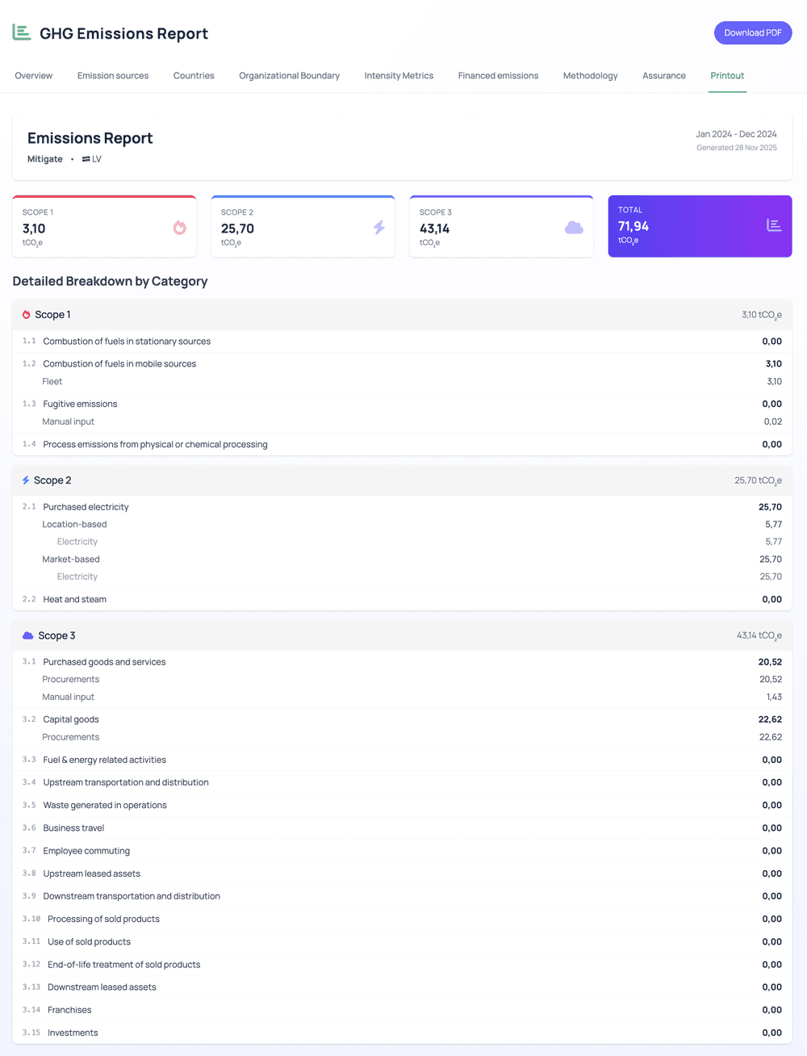Open the Overview tab
This screenshot has width=807, height=1056.
(x=34, y=76)
